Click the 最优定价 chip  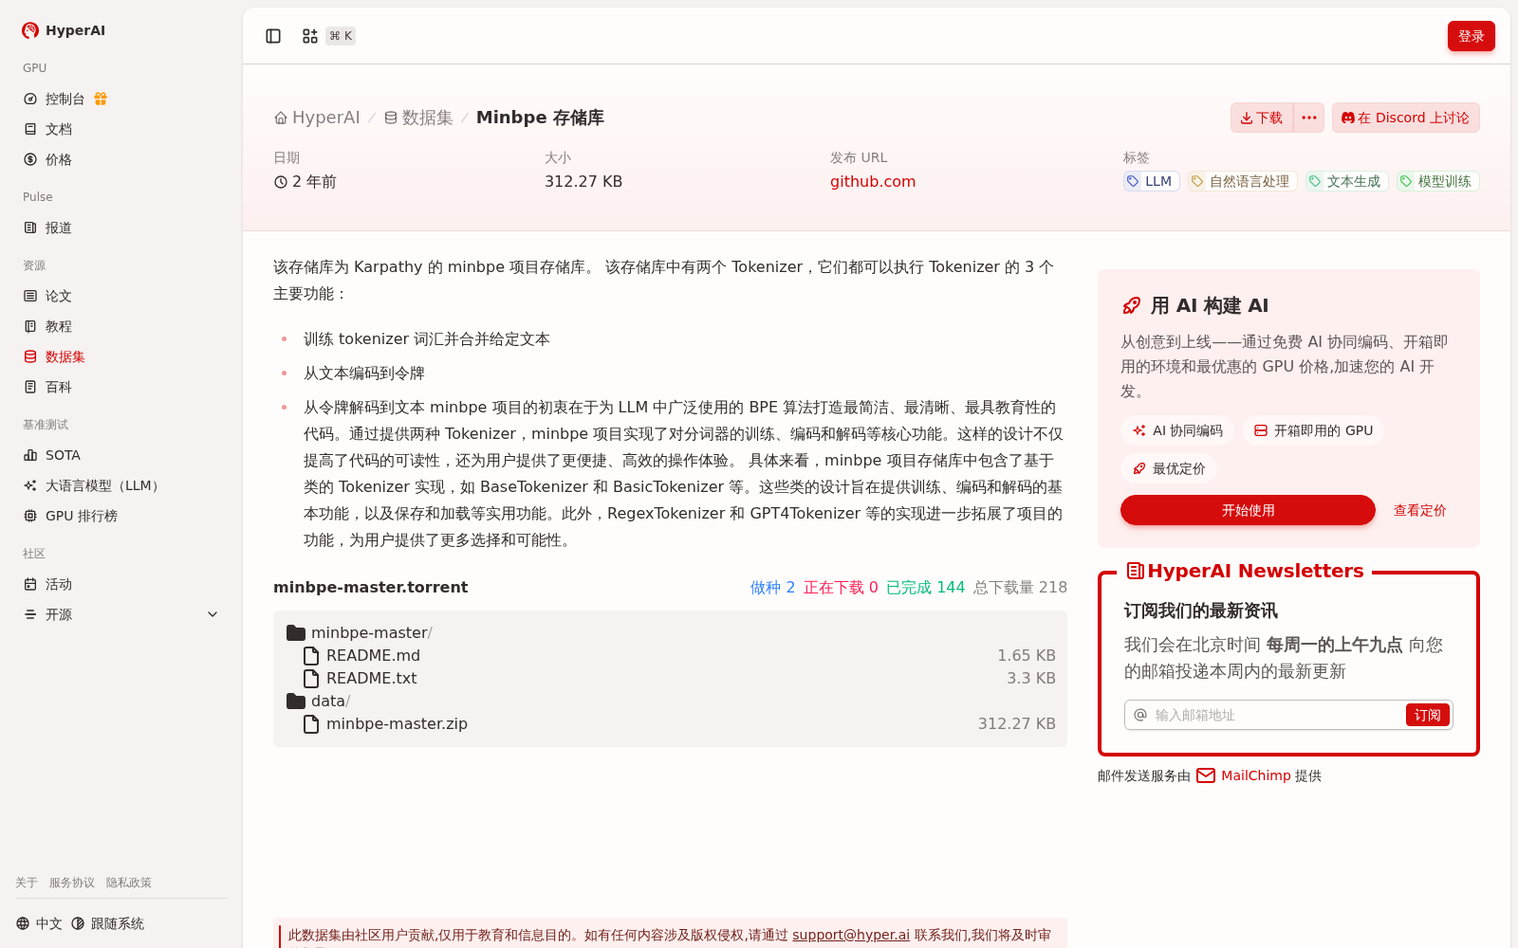pyautogui.click(x=1169, y=468)
